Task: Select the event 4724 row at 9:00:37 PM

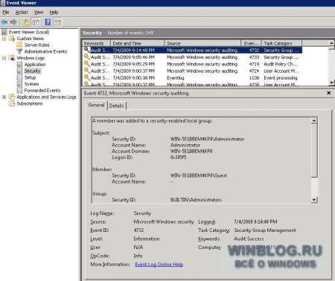Action: (x=192, y=71)
